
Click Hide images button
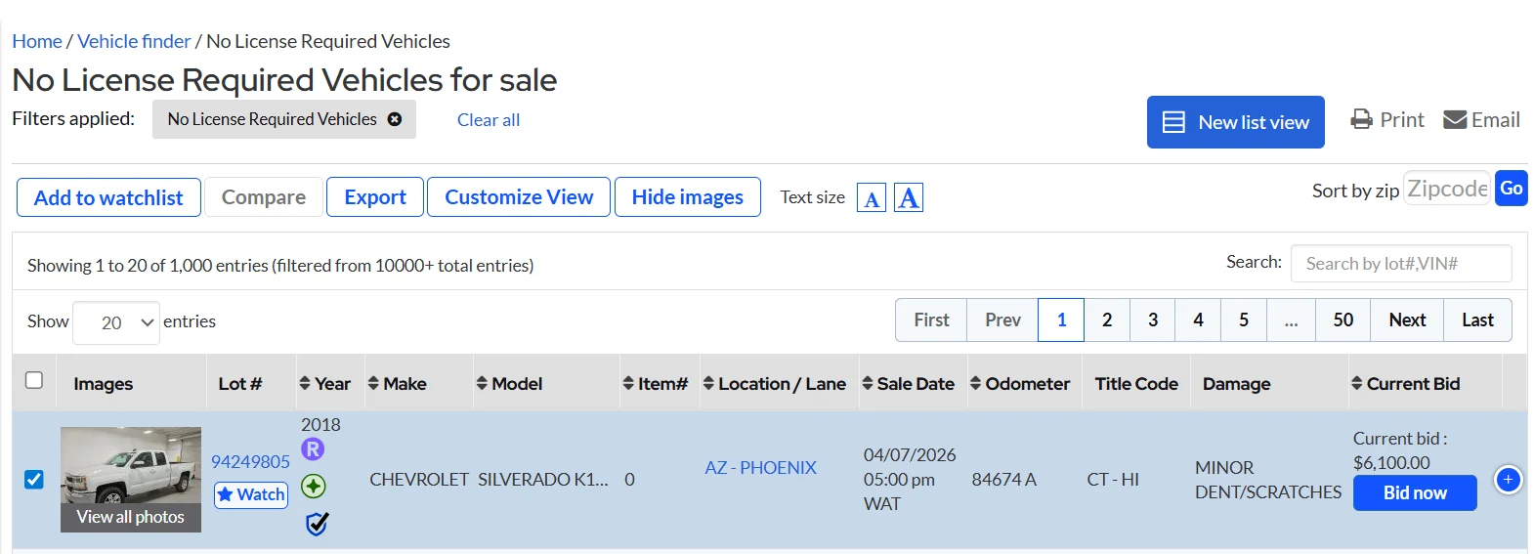click(x=688, y=197)
